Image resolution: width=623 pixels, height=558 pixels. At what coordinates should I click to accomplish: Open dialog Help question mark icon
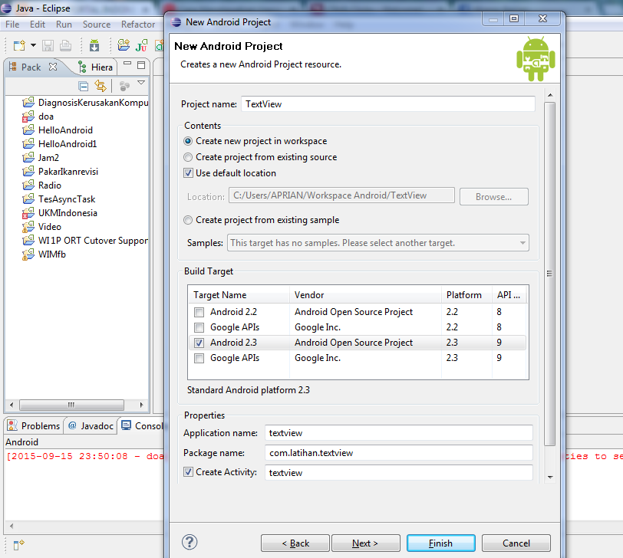point(190,542)
